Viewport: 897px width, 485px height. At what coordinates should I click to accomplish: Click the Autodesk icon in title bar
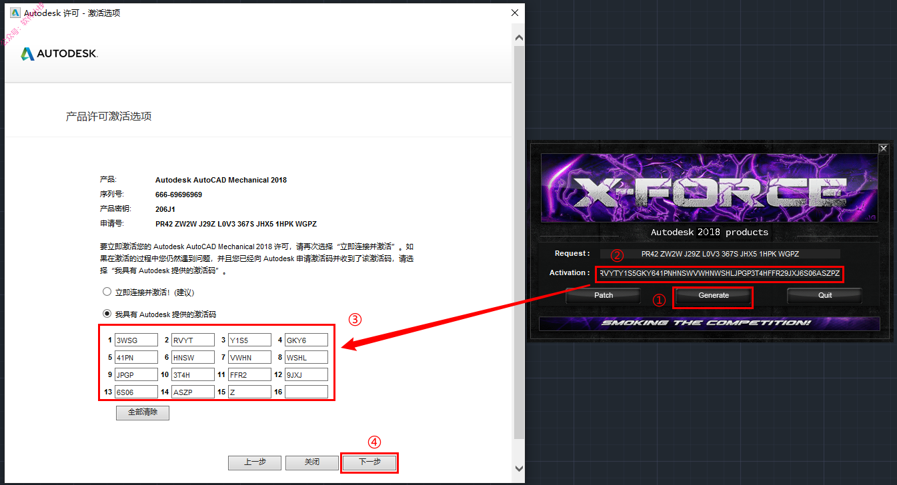(x=15, y=13)
